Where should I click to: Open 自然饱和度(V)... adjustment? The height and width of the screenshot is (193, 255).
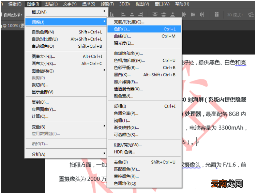pyautogui.click(x=144, y=53)
